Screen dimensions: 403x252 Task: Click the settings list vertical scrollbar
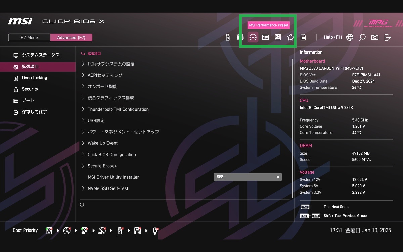292,128
